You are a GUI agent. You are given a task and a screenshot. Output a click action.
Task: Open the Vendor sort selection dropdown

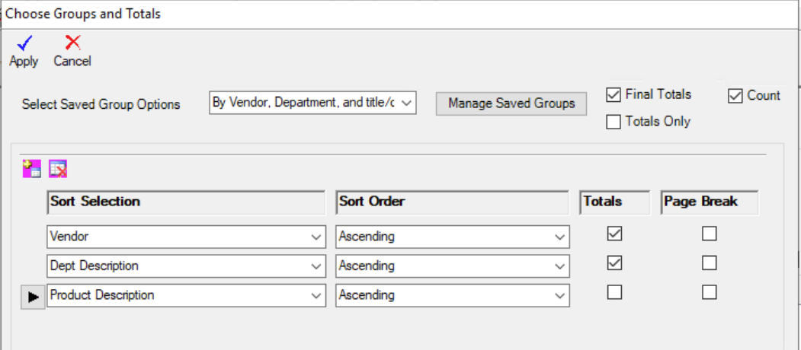tap(317, 237)
